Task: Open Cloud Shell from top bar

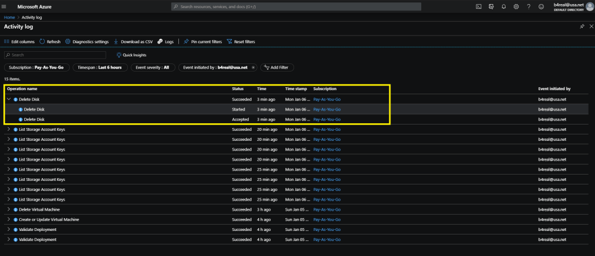Action: pos(479,7)
